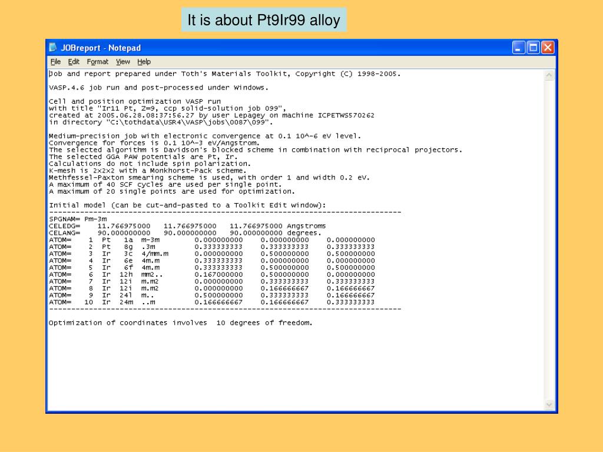Click the ATOM= 4 Ir 6e row
This screenshot has width=603, height=452.
(212, 261)
